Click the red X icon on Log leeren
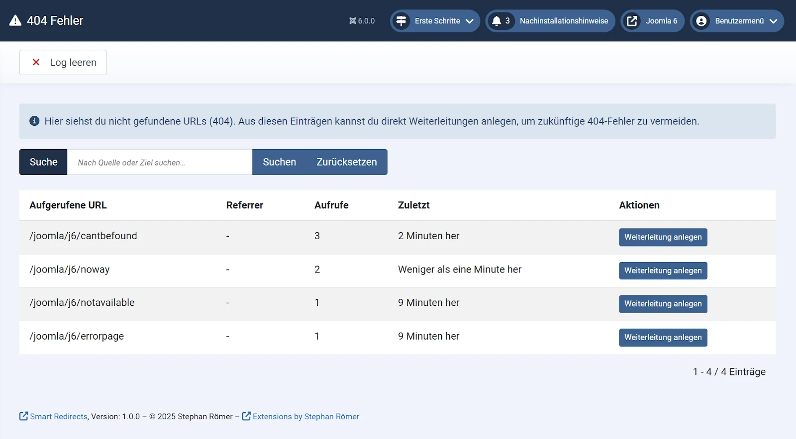796x439 pixels. pyautogui.click(x=36, y=62)
